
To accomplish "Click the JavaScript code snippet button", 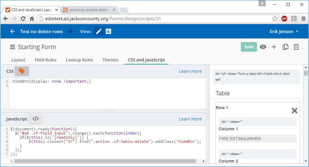I will click(36, 119).
